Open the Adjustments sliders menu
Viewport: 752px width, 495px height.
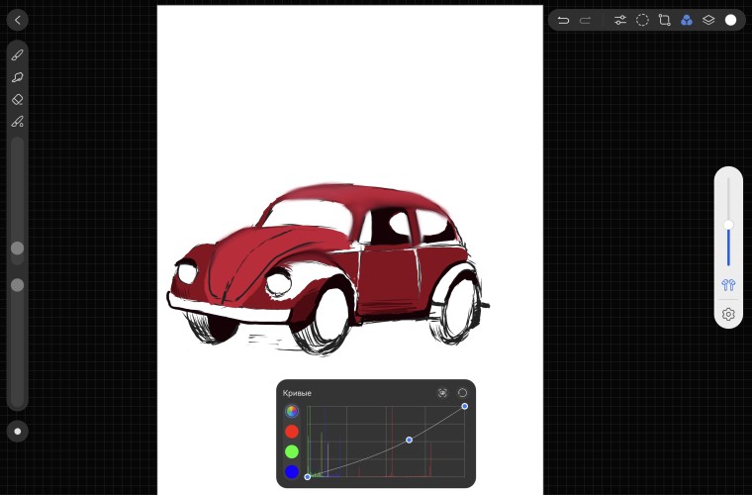620,20
